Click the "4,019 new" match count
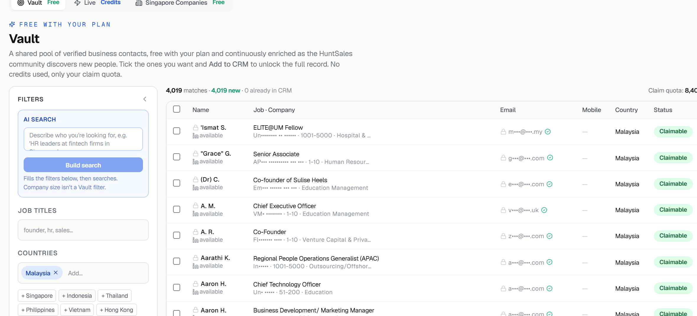 (x=226, y=90)
